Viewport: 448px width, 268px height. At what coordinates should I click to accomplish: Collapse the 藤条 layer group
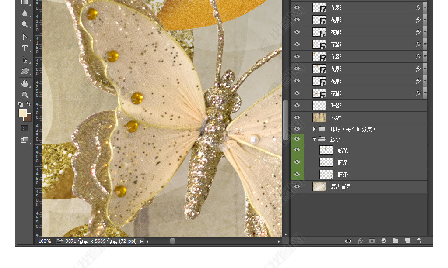(x=314, y=139)
